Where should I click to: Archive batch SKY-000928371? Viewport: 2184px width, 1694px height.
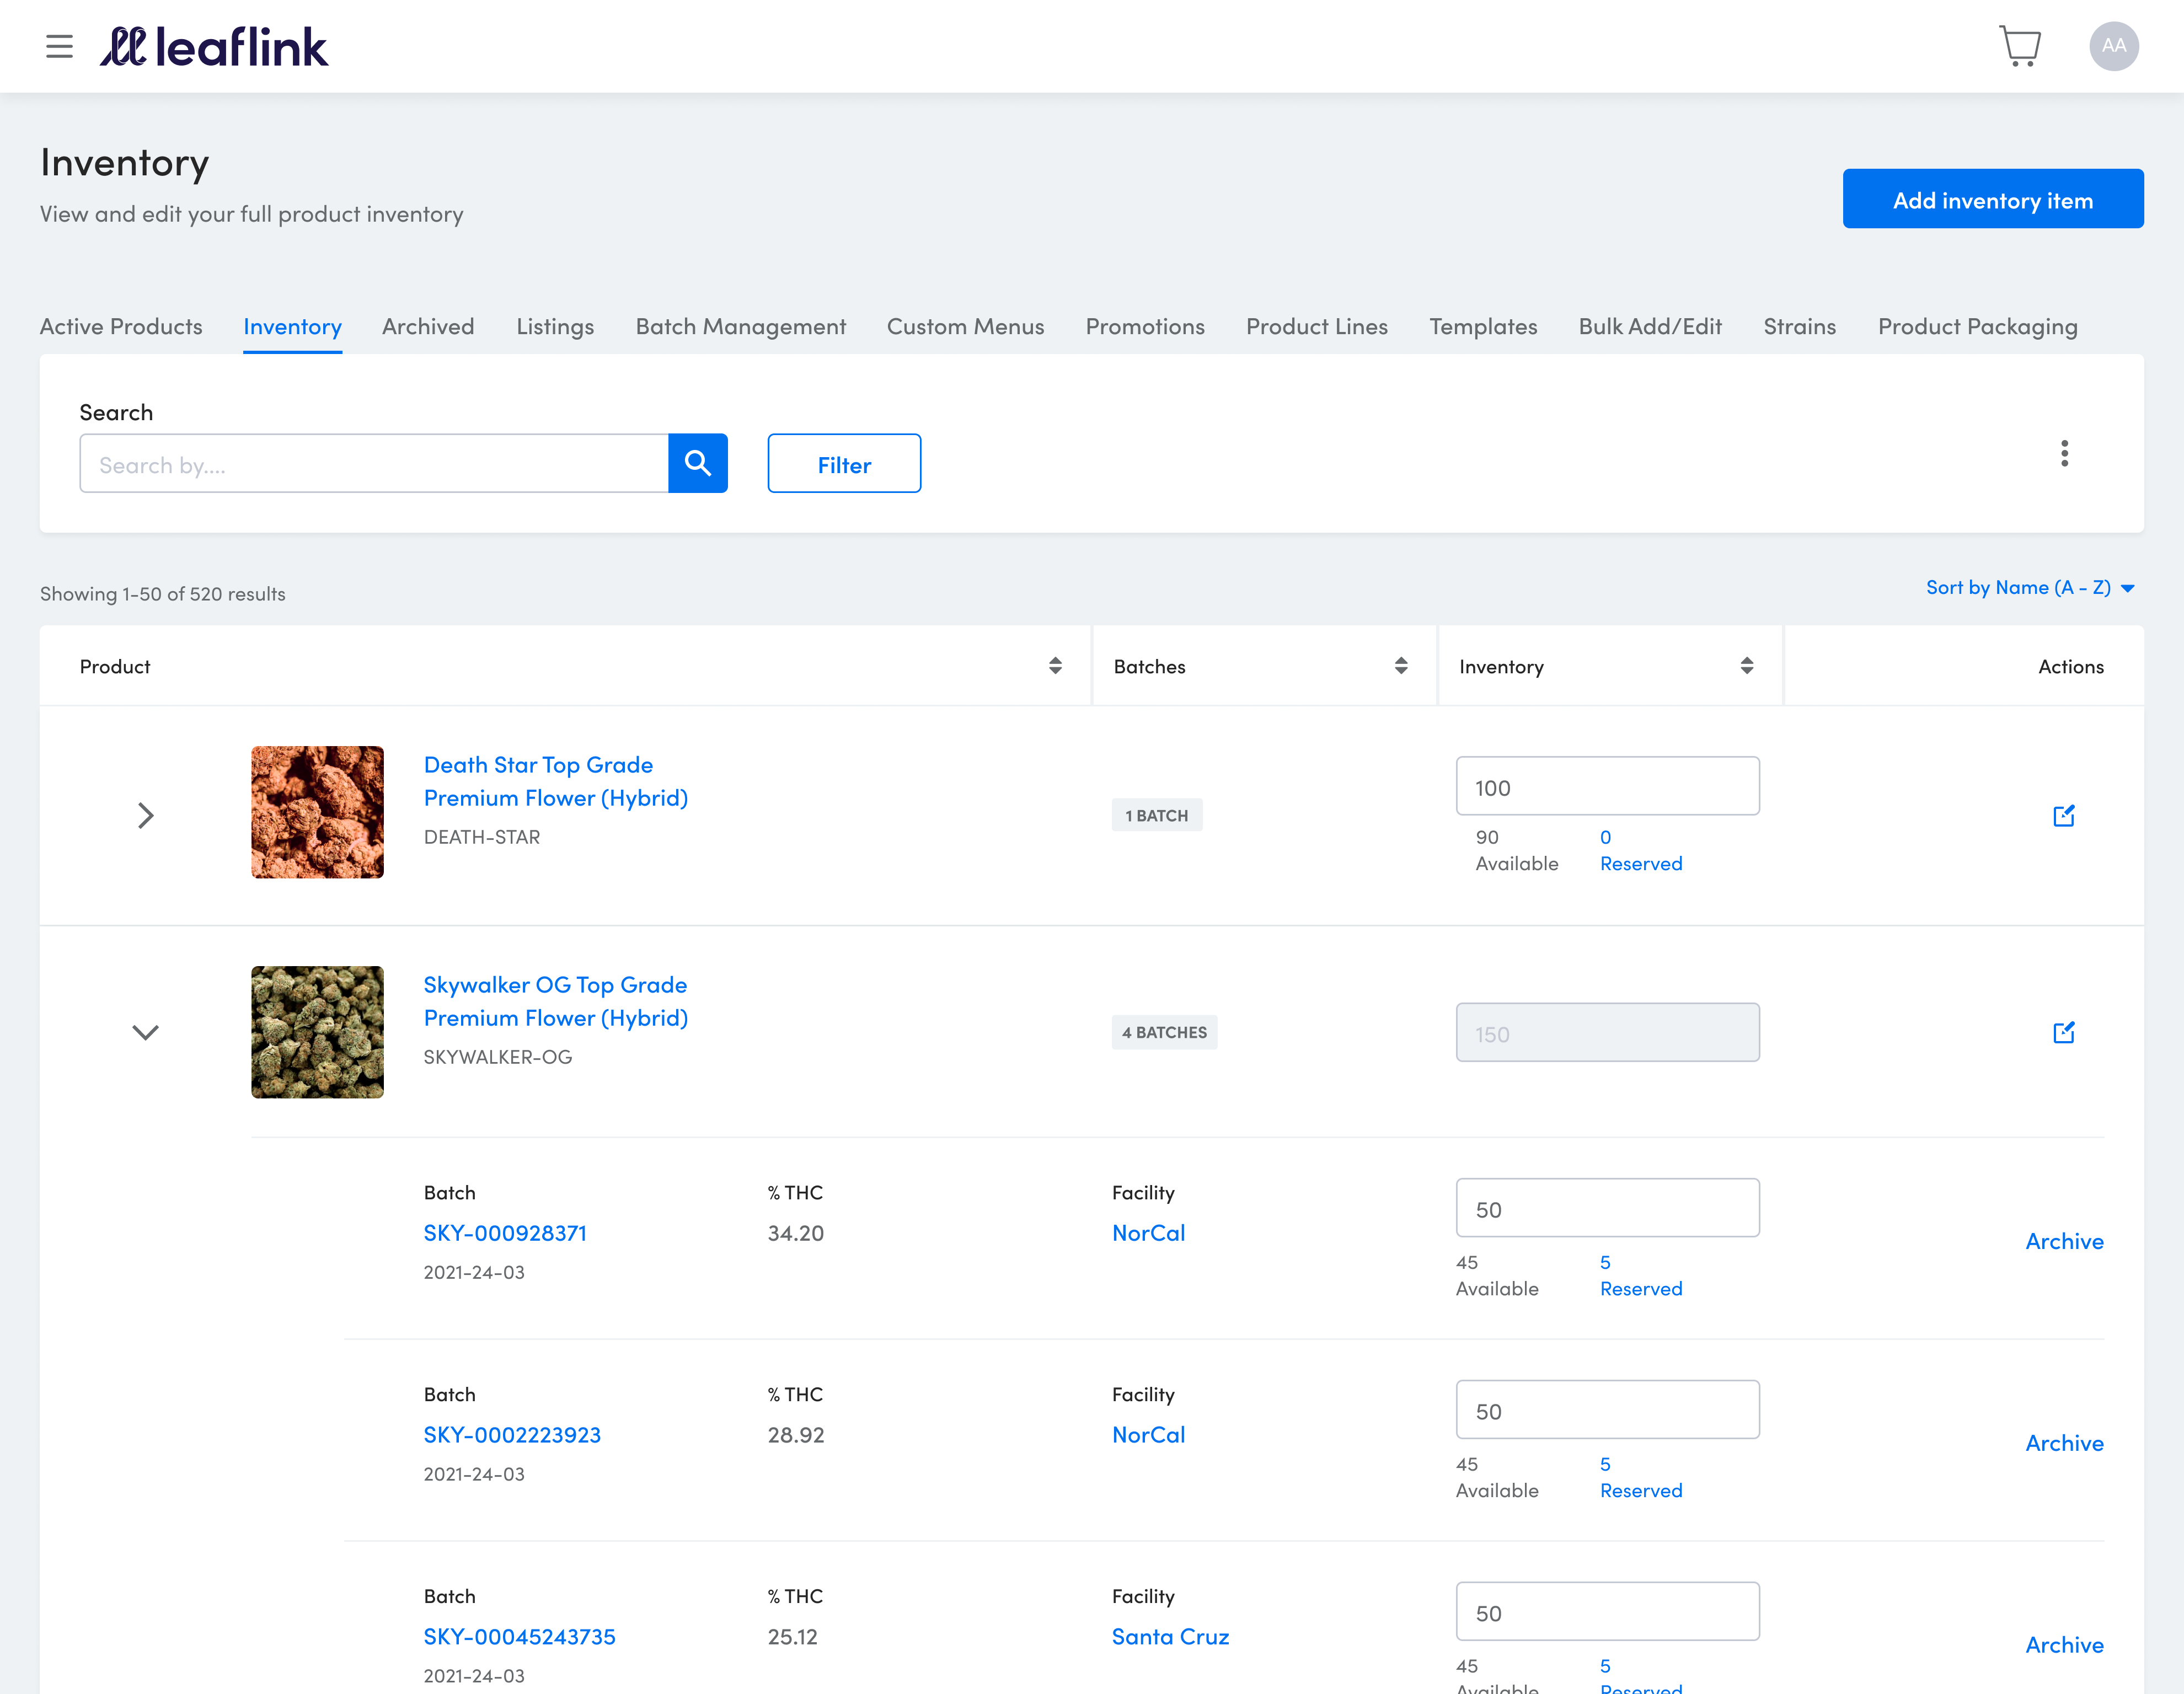[x=2064, y=1241]
